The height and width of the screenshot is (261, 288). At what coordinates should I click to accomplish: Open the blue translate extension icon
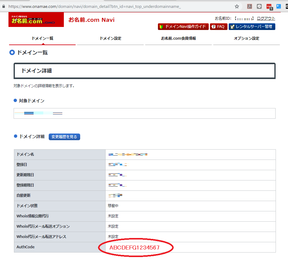point(279,6)
